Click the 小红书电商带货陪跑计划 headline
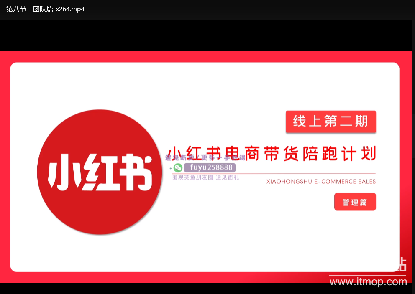 pyautogui.click(x=272, y=153)
